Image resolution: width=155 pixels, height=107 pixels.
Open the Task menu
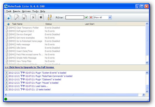[9, 11]
